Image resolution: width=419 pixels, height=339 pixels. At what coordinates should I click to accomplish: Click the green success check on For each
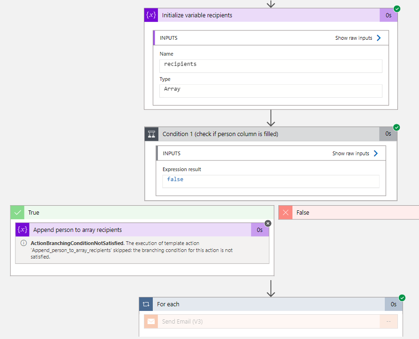[402, 298]
